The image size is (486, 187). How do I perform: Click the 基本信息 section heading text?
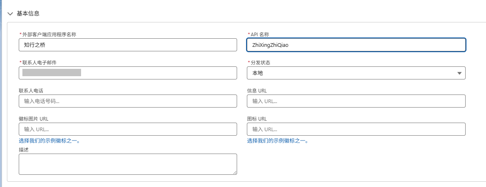click(x=28, y=13)
